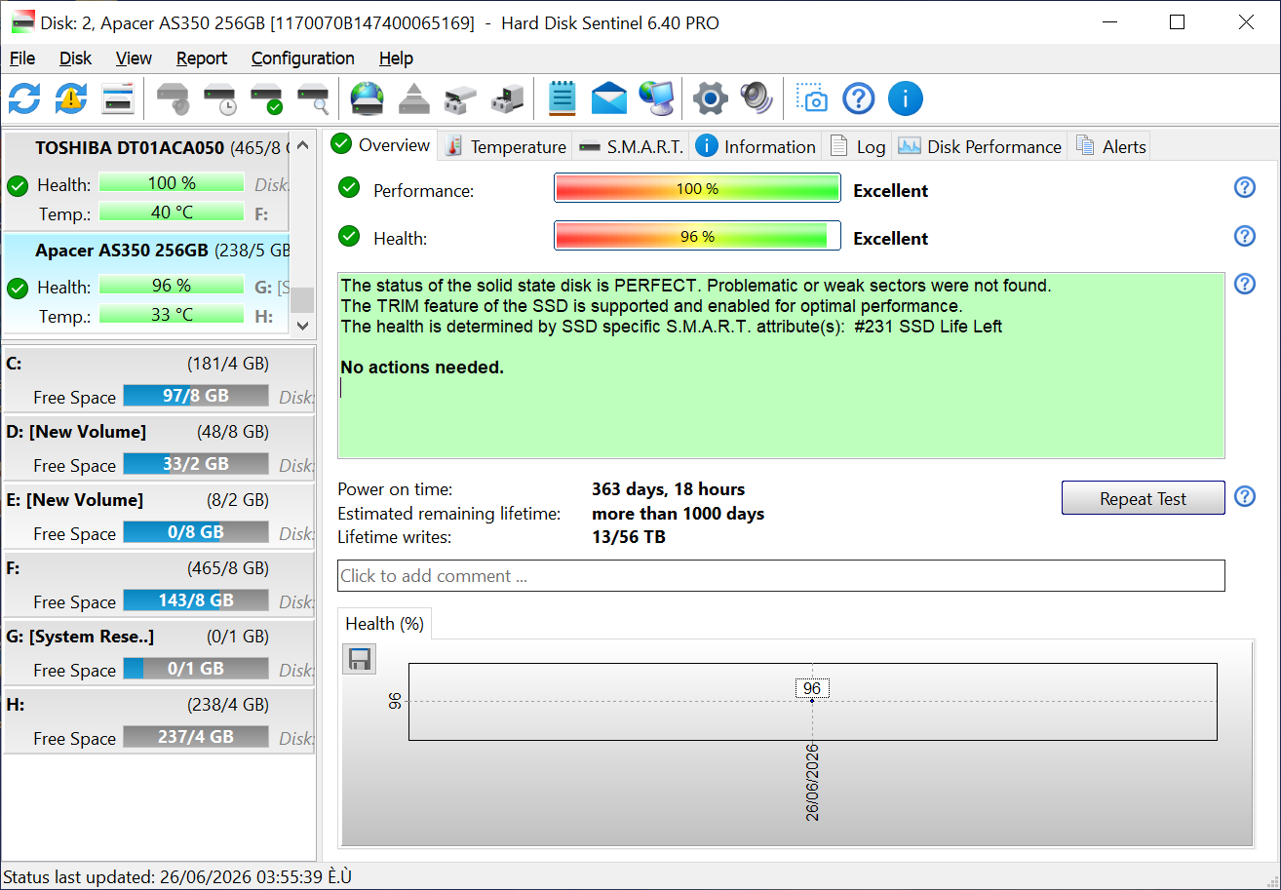
Task: Click the Health 96 % bar on Overview
Action: (x=697, y=236)
